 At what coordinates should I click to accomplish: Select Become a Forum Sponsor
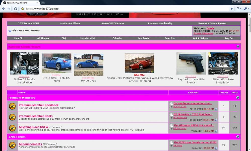point(212,23)
